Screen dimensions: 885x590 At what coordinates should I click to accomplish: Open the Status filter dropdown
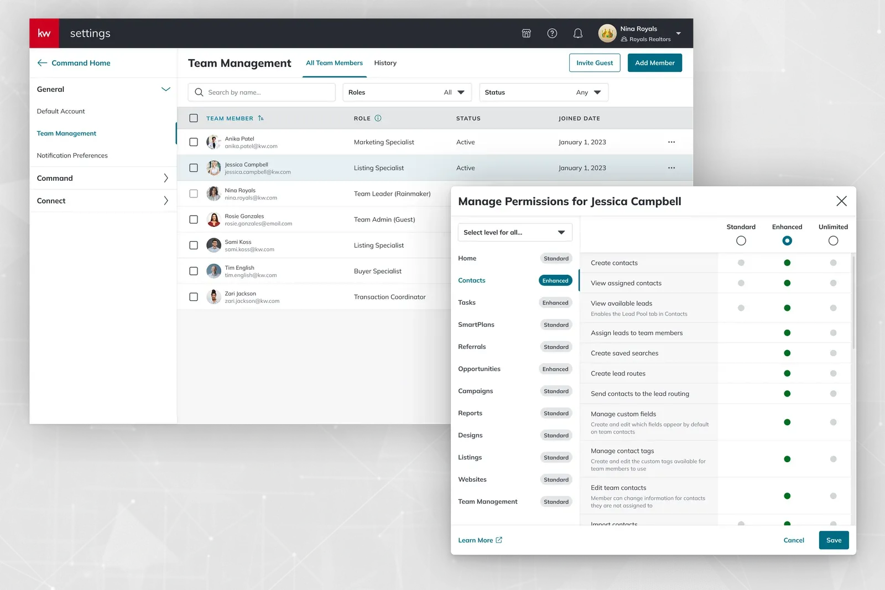click(544, 92)
